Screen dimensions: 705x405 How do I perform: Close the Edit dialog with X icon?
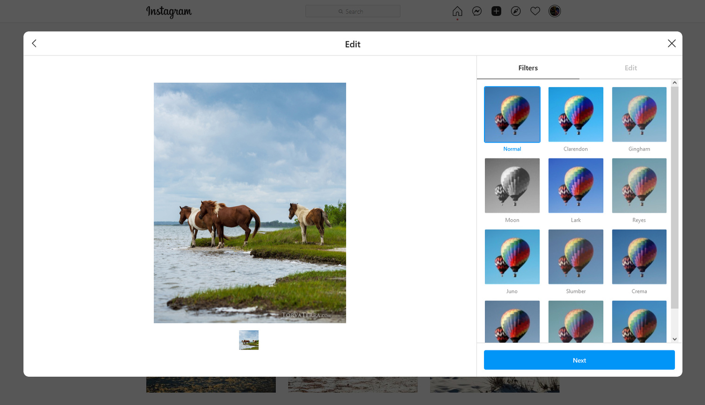671,44
